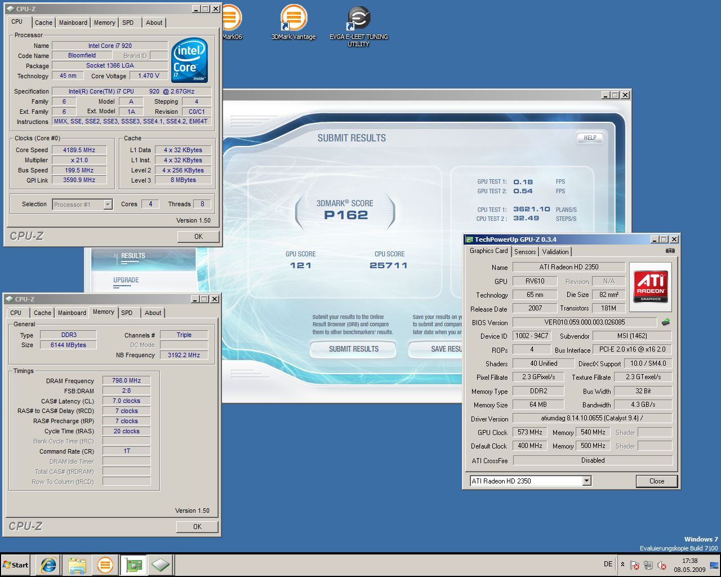The width and height of the screenshot is (721, 577).
Task: Open the CPU tab in the bottom CPU-Z window
Action: coord(16,313)
